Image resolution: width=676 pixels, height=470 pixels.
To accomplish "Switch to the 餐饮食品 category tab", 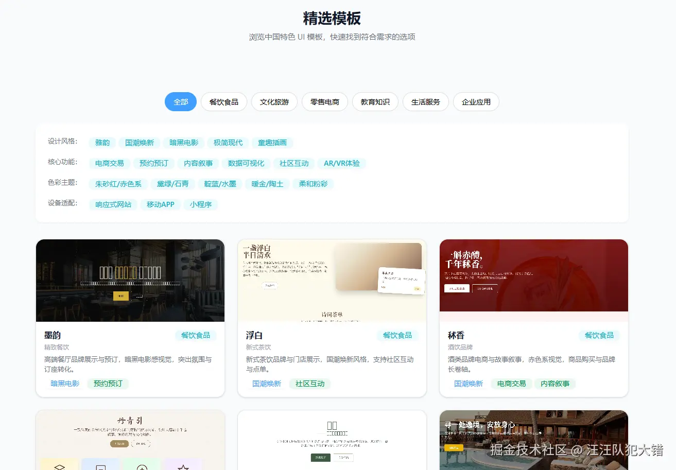I will [223, 101].
